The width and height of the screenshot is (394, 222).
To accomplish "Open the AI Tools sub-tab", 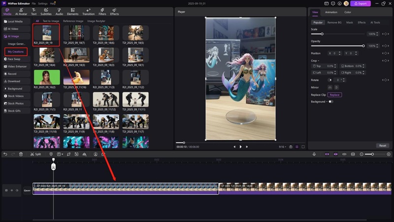I will [375, 22].
